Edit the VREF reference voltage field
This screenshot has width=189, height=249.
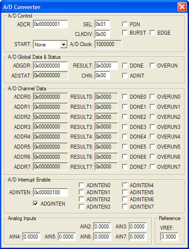pyautogui.click(x=169, y=237)
